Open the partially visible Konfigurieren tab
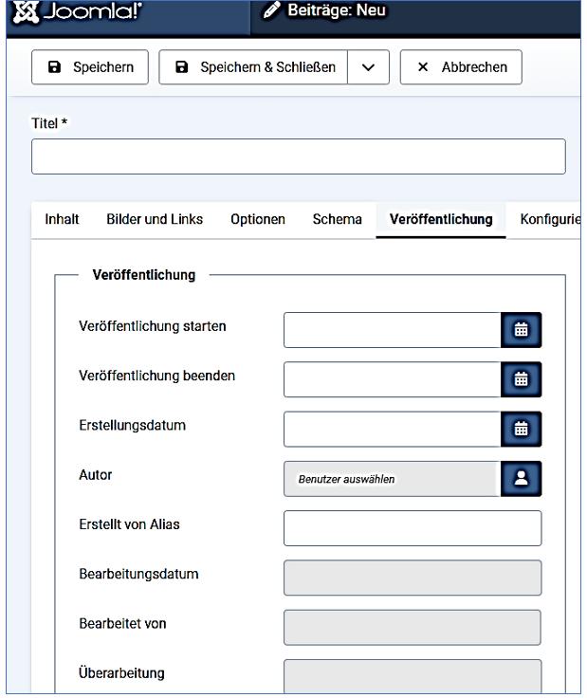Screen dimensions: 587x698 [549, 219]
